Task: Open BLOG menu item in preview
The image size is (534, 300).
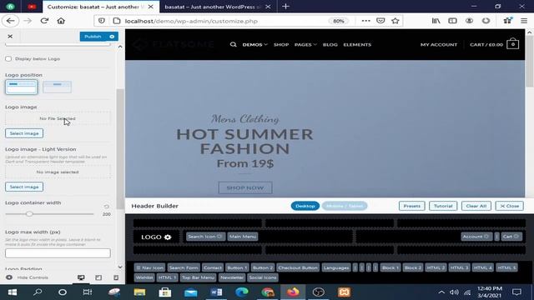Action: (330, 44)
